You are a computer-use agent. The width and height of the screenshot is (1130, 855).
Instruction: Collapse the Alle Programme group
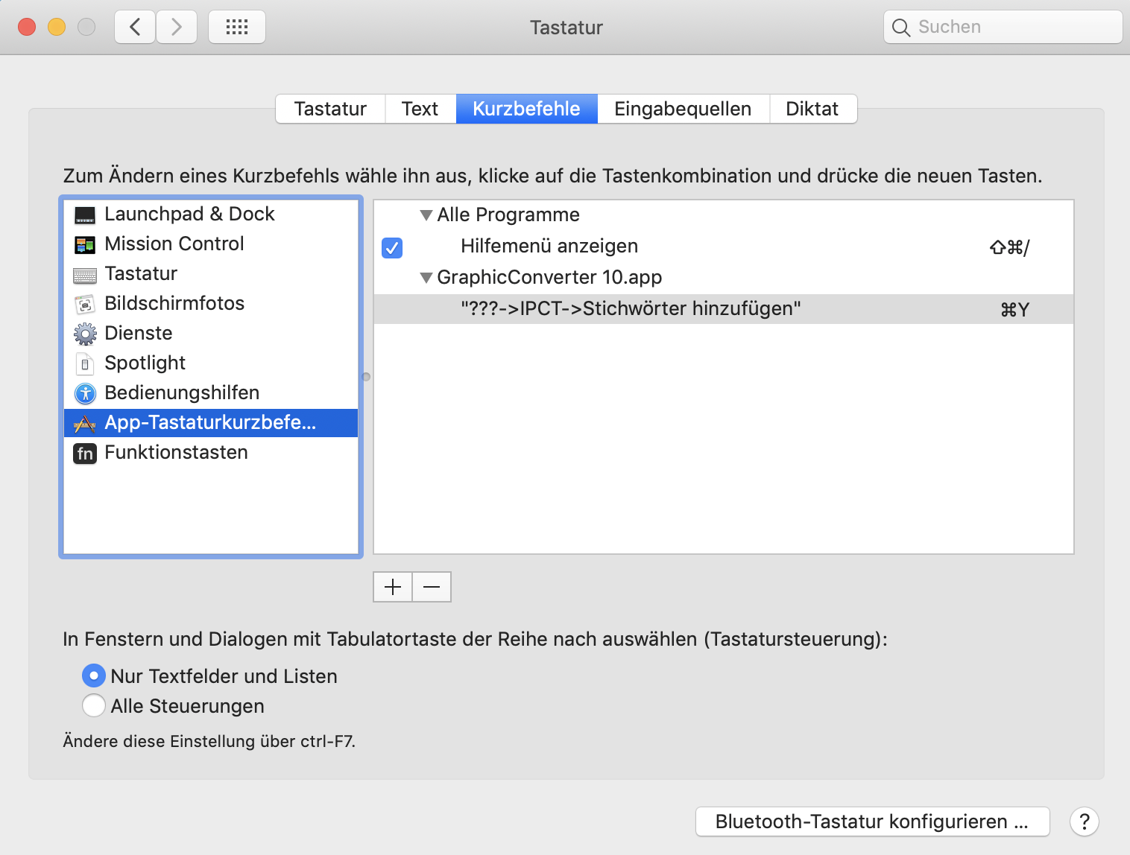point(426,215)
